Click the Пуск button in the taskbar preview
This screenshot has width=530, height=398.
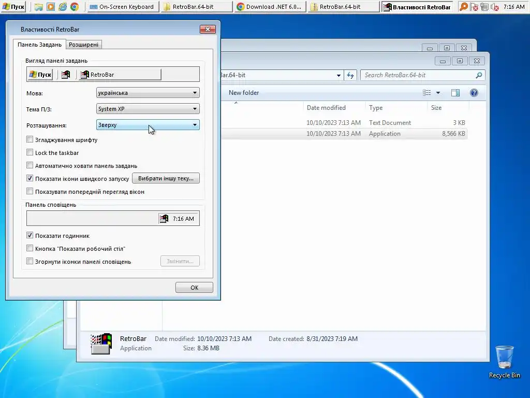(x=40, y=75)
